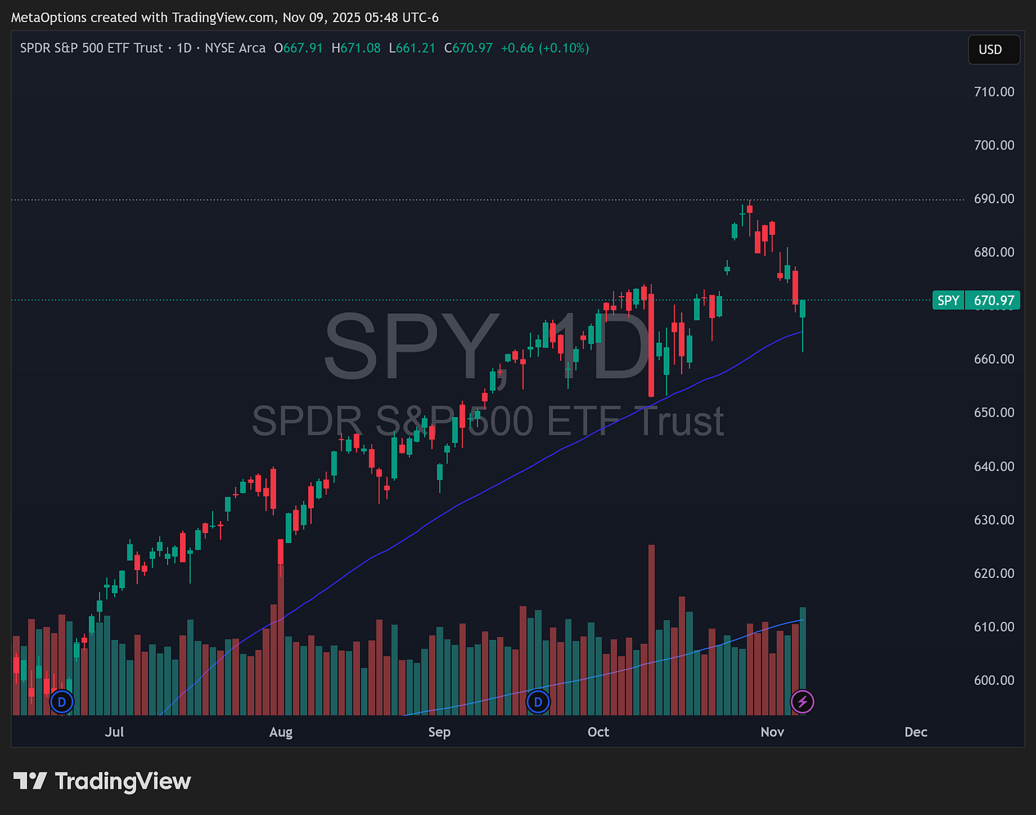
Task: Click the close value C670.97 in the legend
Action: pos(468,48)
